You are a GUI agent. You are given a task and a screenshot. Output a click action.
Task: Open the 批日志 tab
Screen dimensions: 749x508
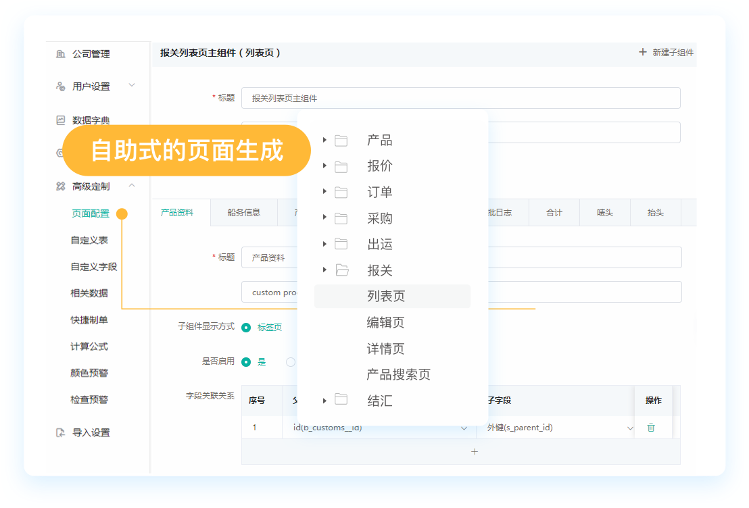click(500, 213)
